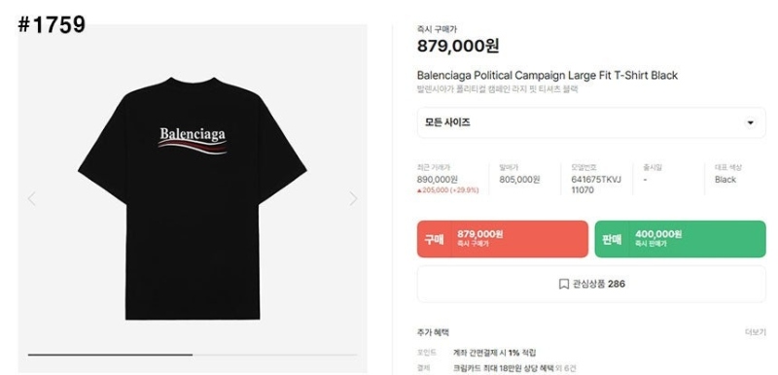778x375 pixels.
Task: Click the 발매가 805,000원 info
Action: (x=519, y=180)
